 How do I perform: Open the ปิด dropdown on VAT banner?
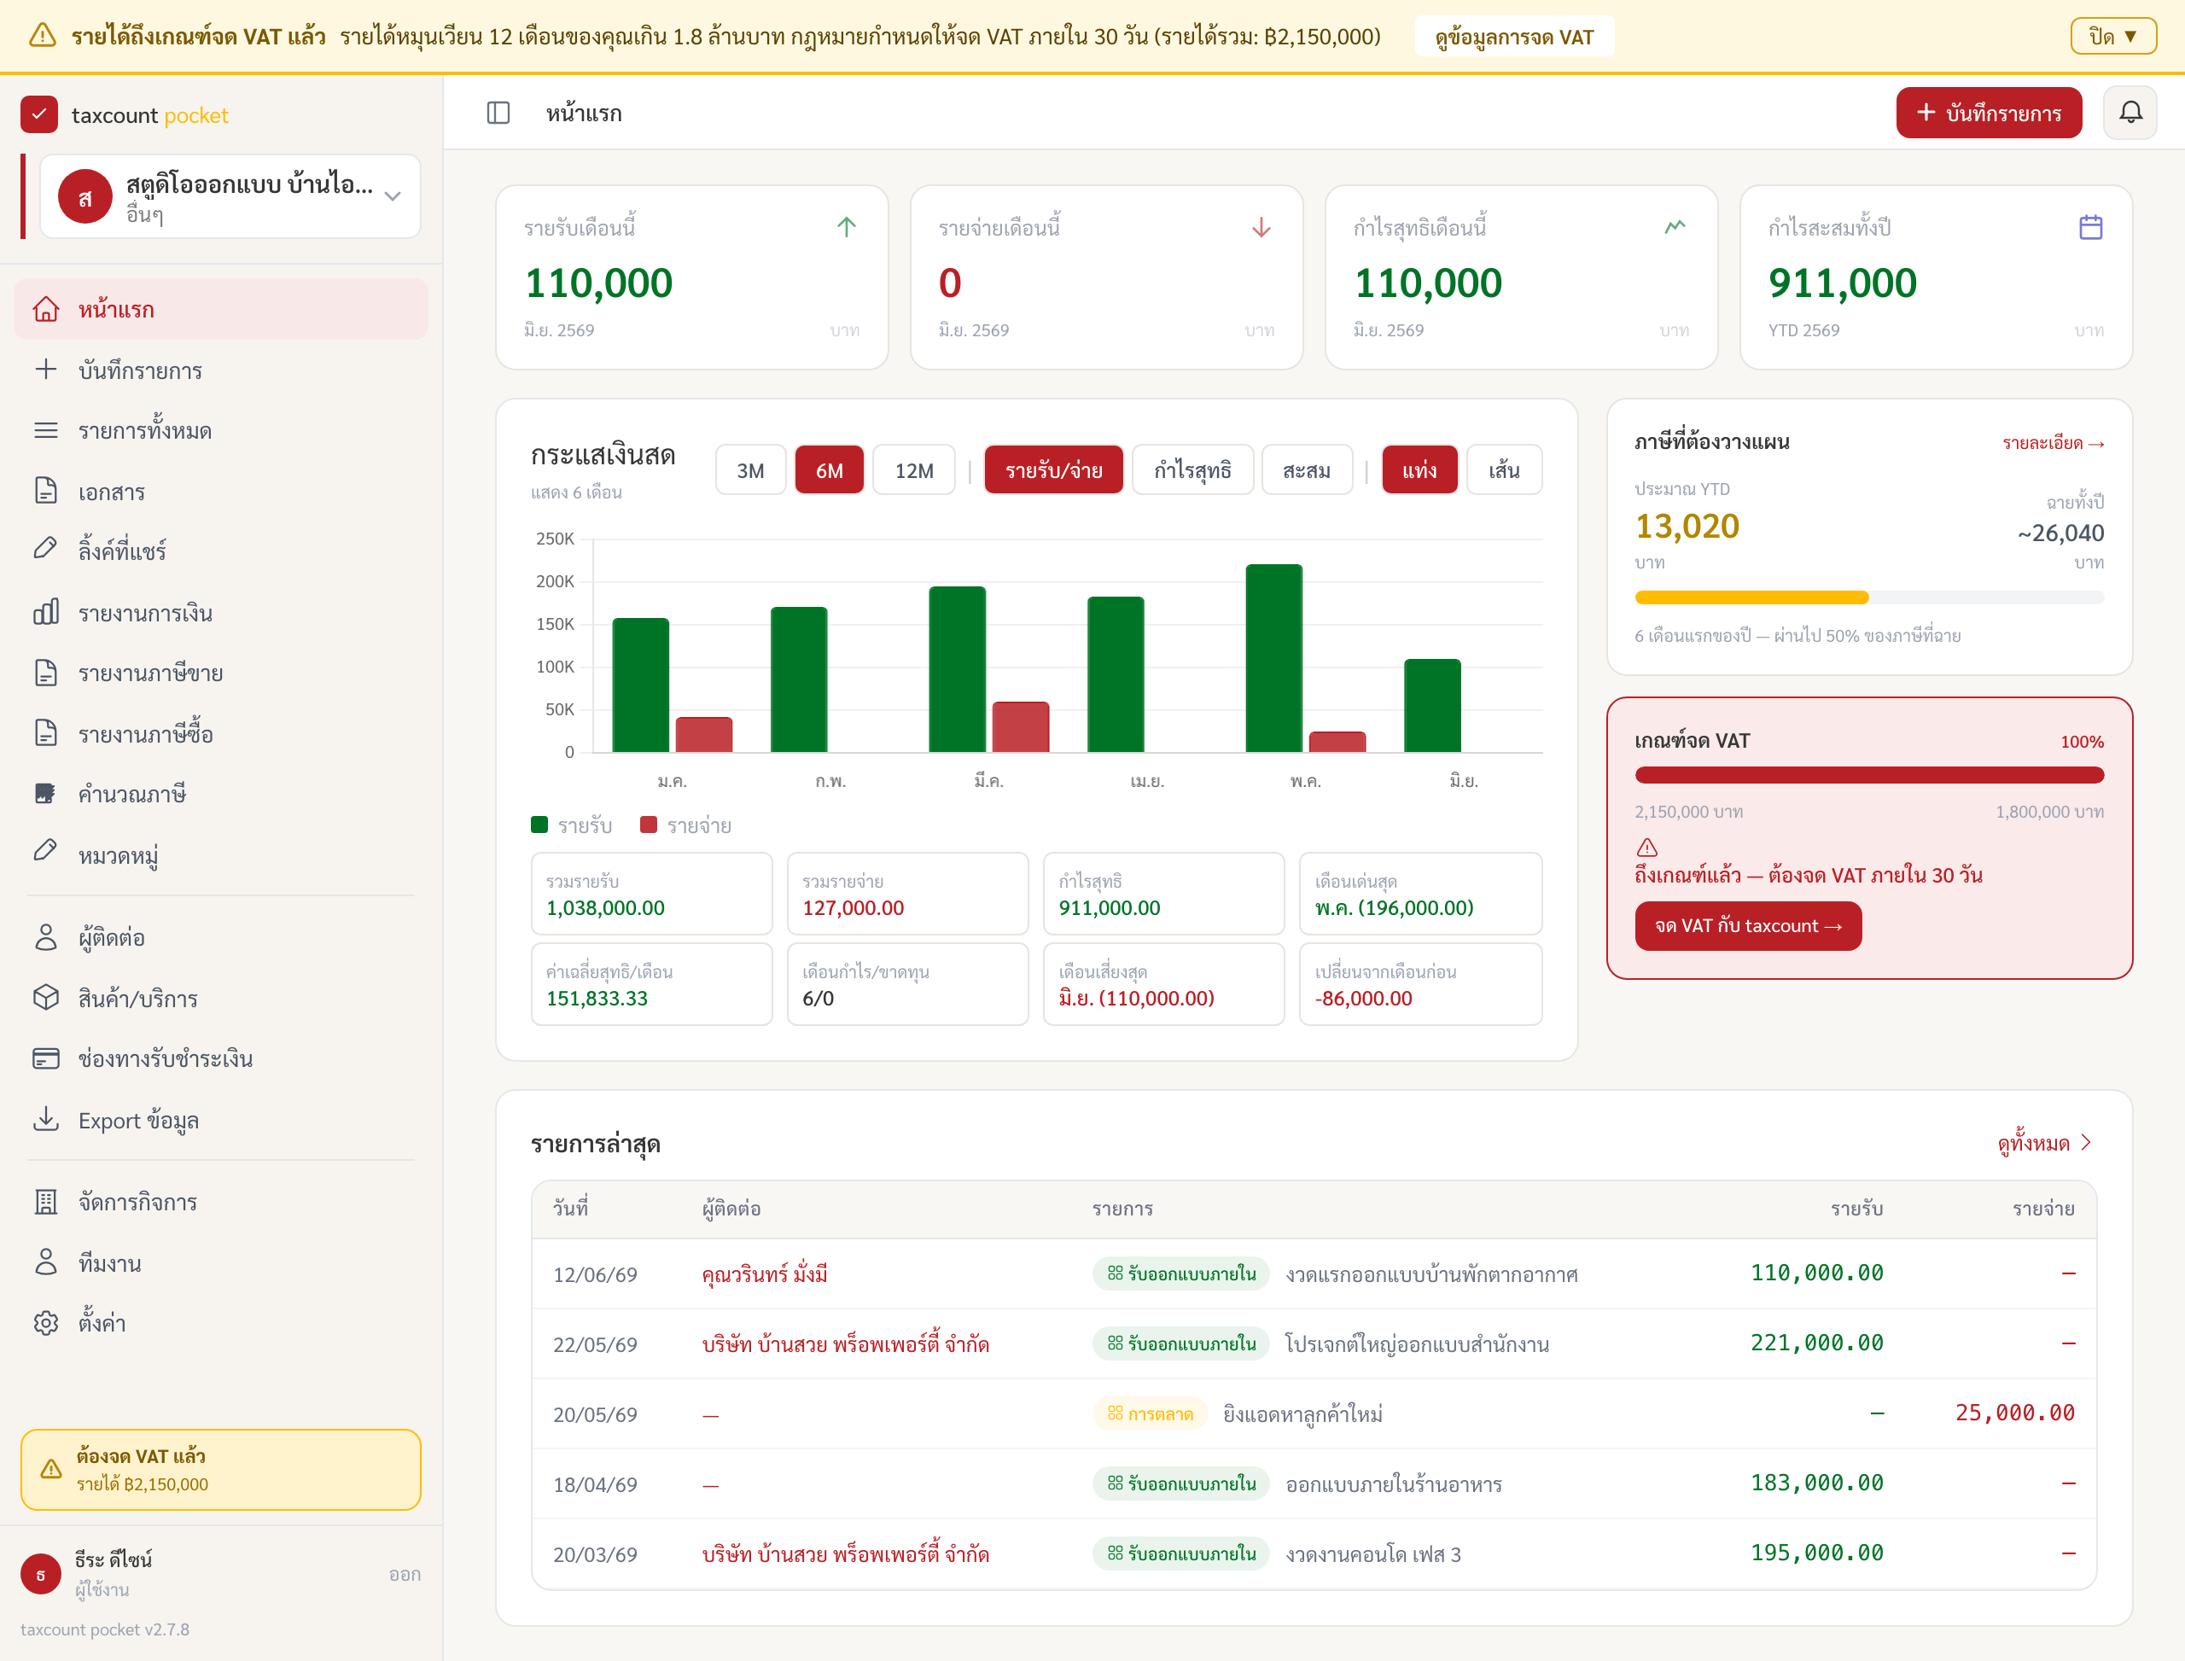click(2114, 37)
